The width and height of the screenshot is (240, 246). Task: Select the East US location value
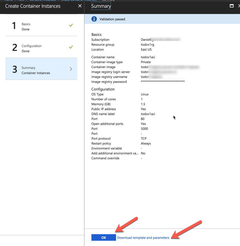pos(146,49)
